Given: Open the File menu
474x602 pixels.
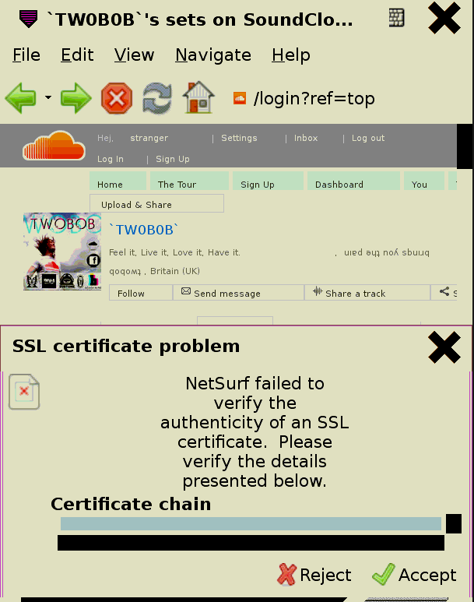Looking at the screenshot, I should click(26, 55).
